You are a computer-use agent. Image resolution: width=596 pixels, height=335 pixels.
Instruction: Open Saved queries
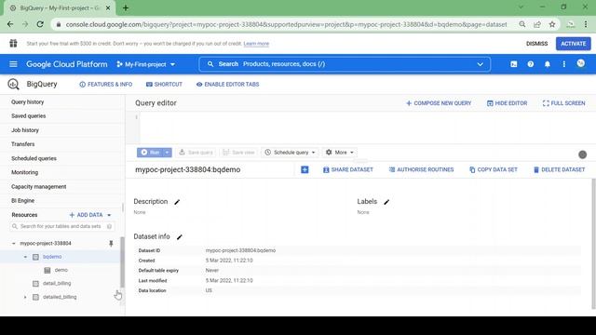pos(29,116)
